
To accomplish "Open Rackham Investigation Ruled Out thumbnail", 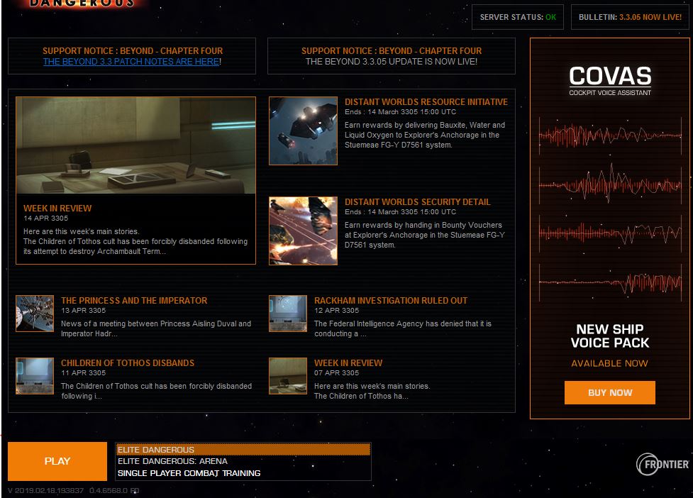I will [x=288, y=314].
